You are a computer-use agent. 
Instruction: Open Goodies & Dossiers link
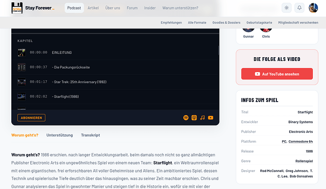pyautogui.click(x=226, y=23)
